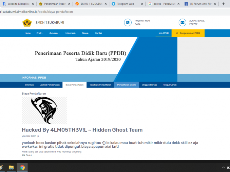Close the polres Google search tab
This screenshot has width=230, height=172.
click(178, 4)
